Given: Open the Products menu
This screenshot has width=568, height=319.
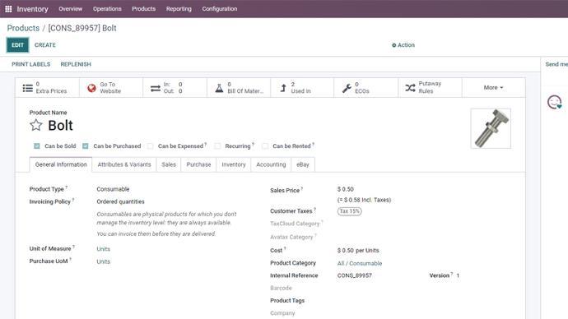Looking at the screenshot, I should 143,9.
